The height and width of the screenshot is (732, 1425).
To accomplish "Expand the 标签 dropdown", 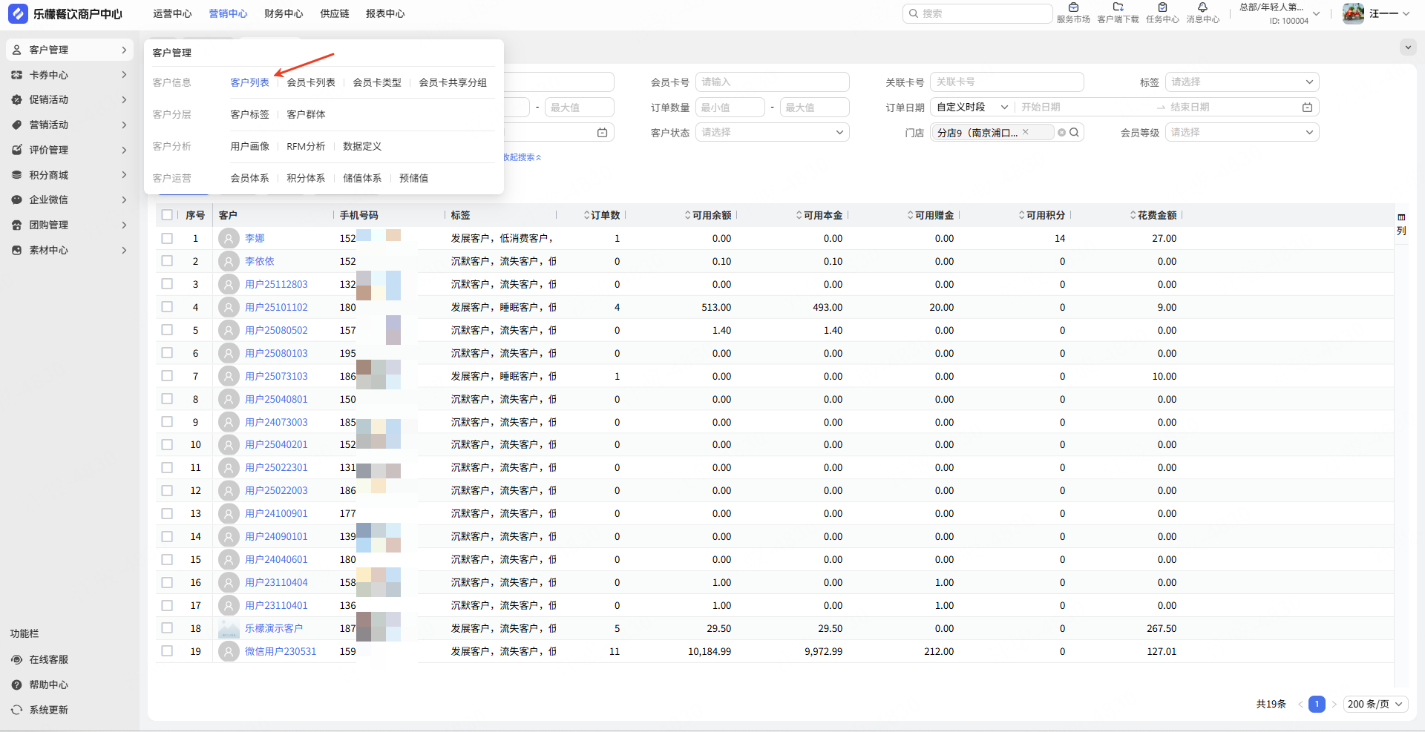I will coord(1242,82).
